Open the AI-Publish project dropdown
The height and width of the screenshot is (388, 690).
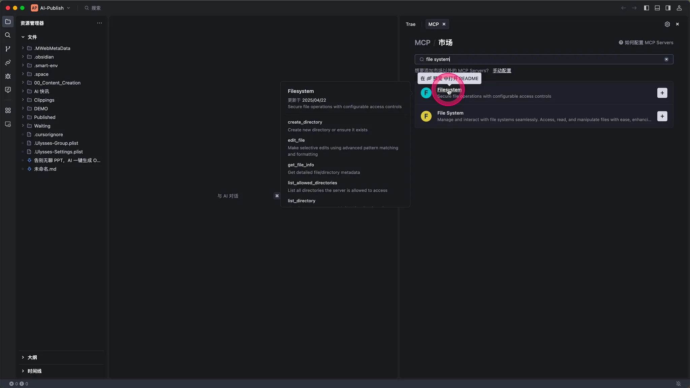(52, 8)
